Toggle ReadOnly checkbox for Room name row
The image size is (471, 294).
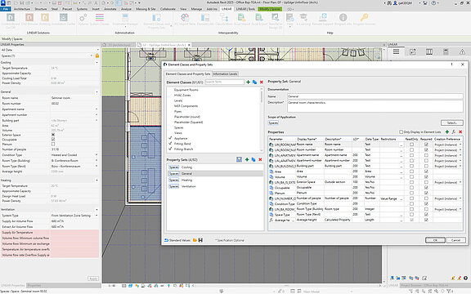(x=411, y=145)
